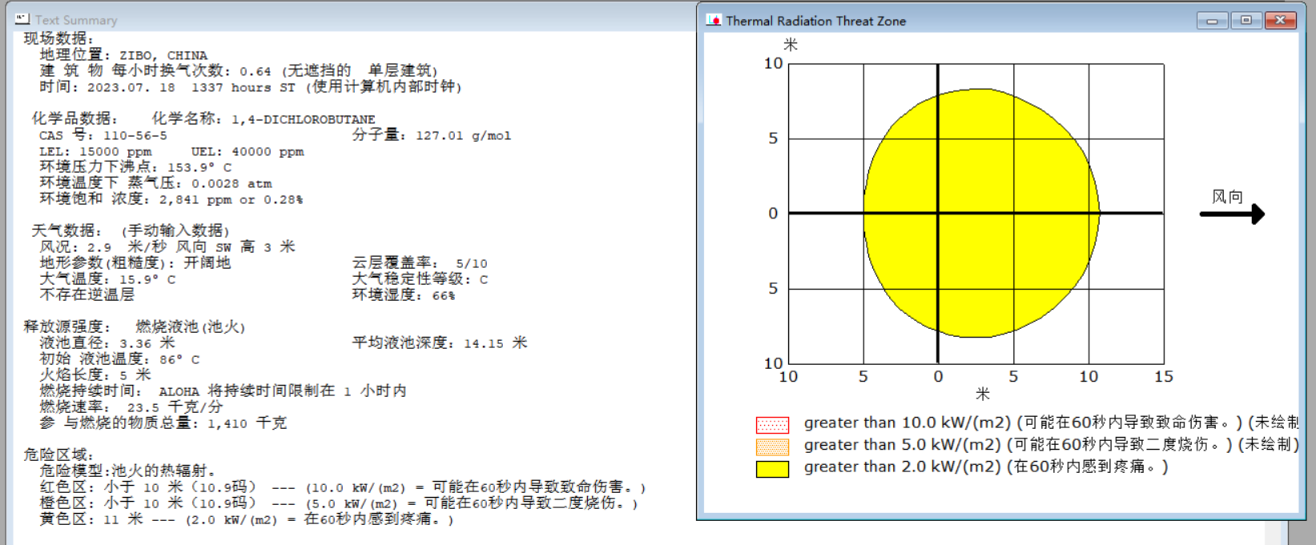Screen dimensions: 1316x545
Task: Click the average pool depth 14.15 米 text
Action: coord(440,343)
